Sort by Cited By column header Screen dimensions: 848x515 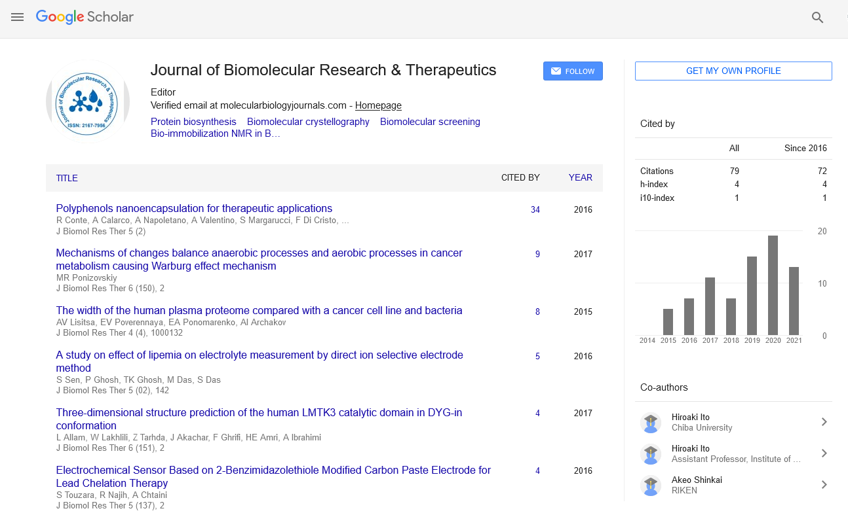coord(520,177)
